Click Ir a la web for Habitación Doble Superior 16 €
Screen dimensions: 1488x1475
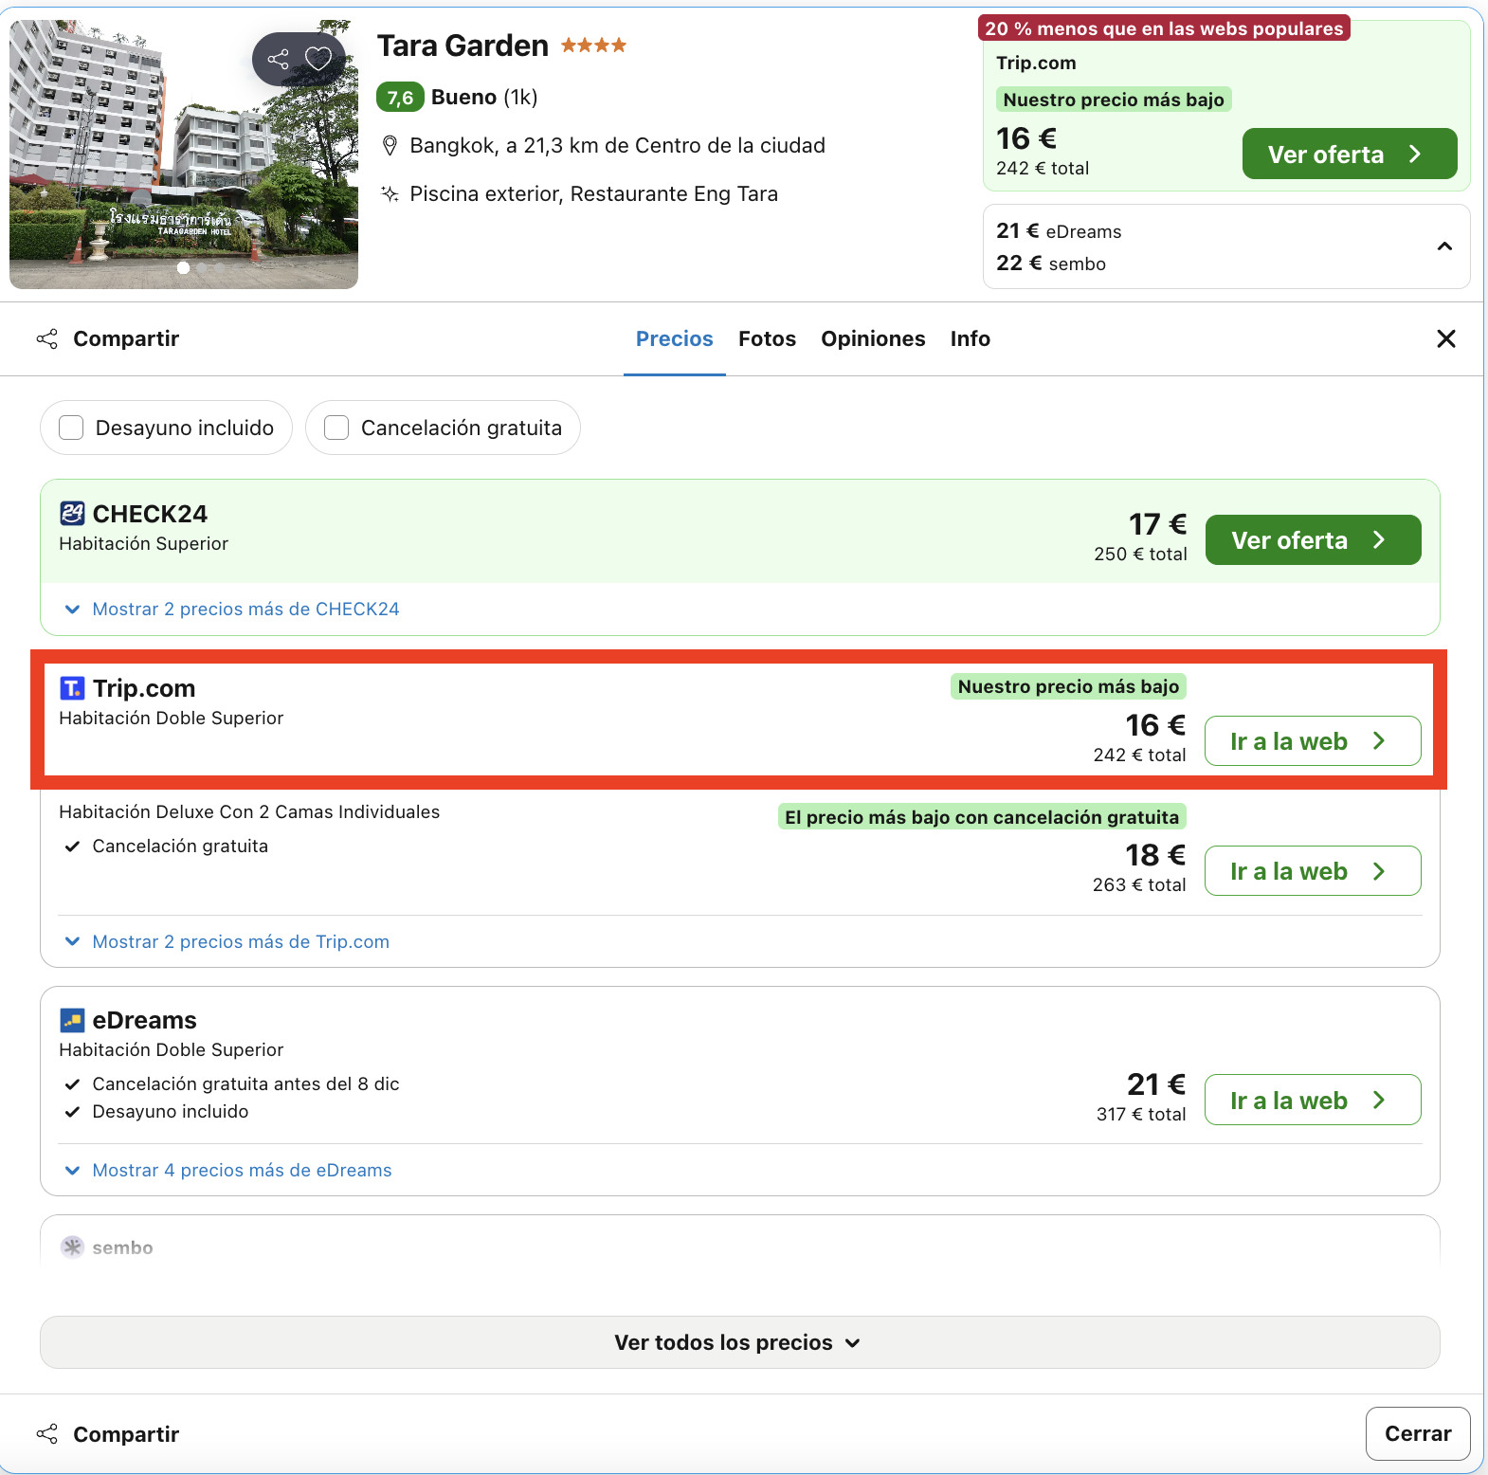(1313, 740)
